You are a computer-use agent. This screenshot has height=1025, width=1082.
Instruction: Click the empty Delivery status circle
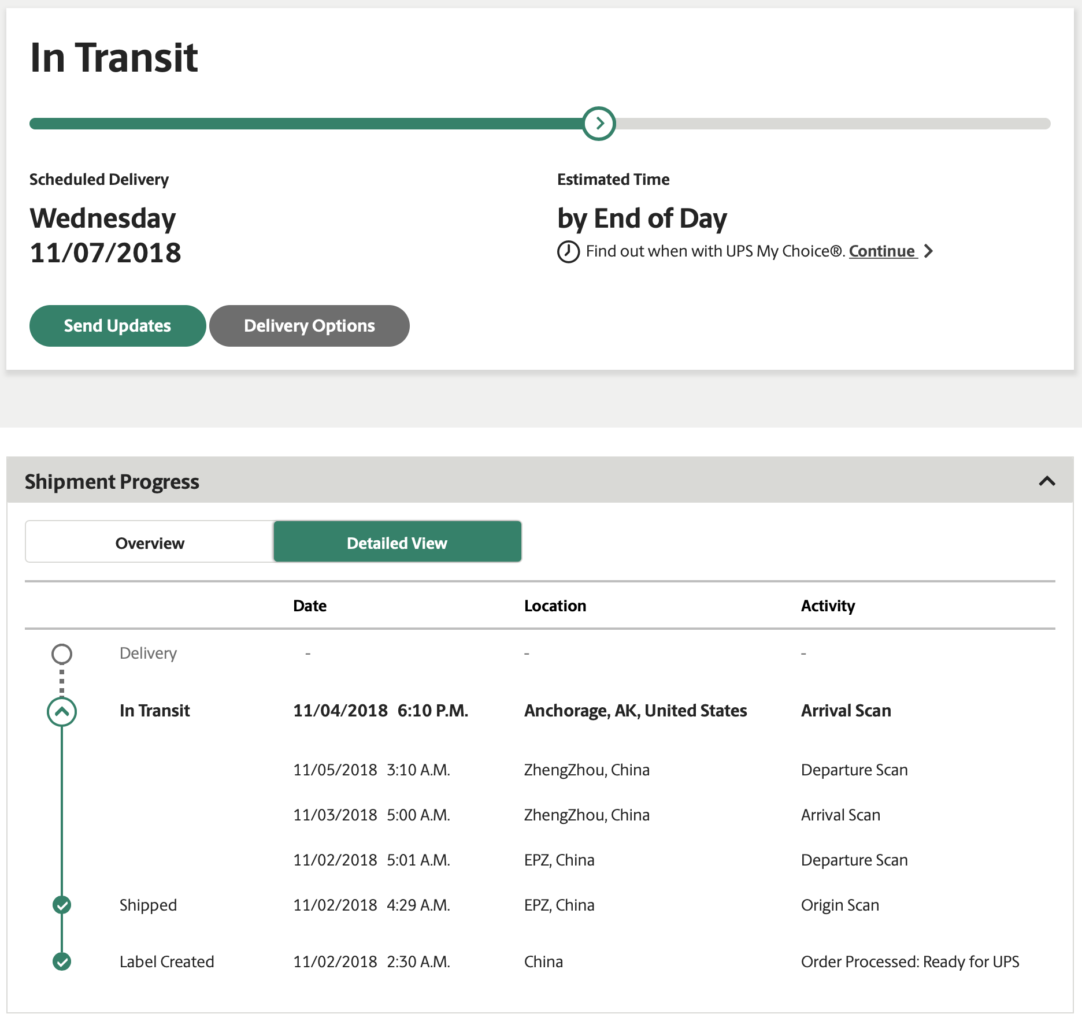point(62,654)
